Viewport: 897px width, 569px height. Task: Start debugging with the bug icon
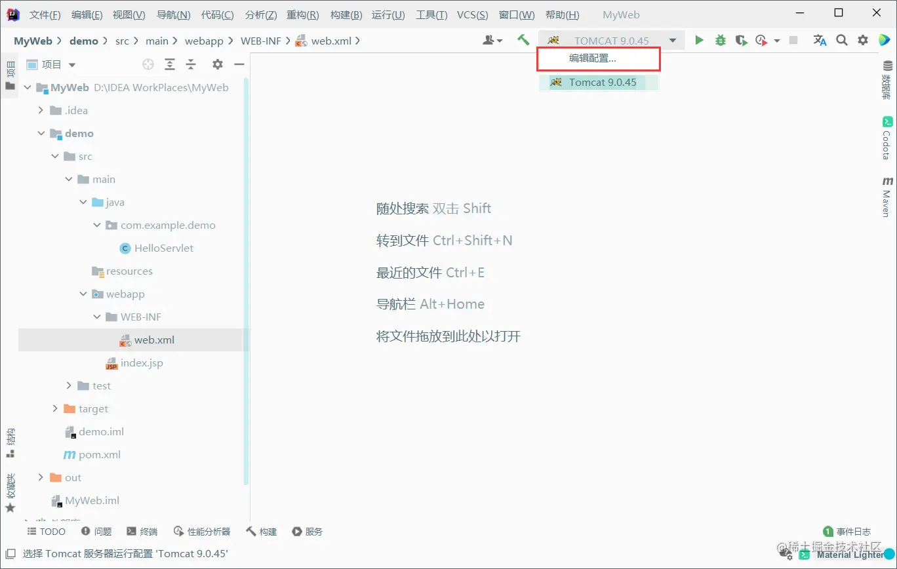point(721,41)
